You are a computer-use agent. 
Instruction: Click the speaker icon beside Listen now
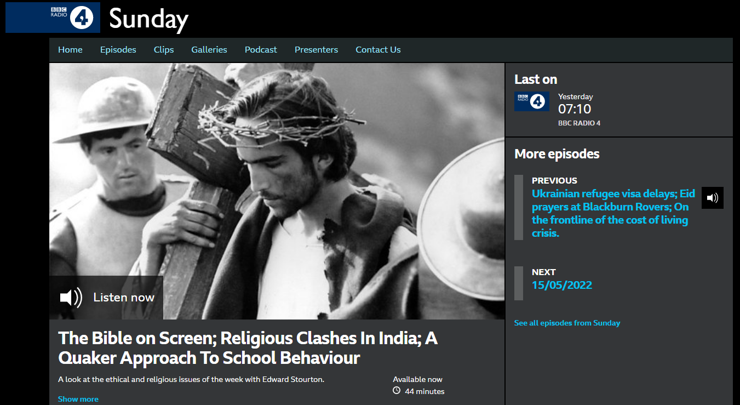71,298
